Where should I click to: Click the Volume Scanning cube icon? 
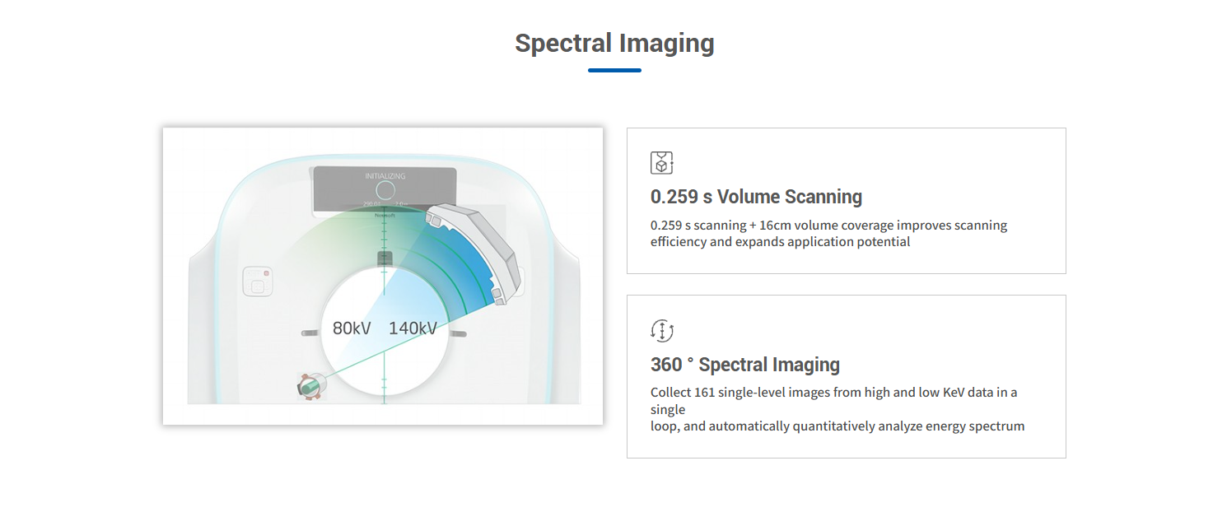(662, 163)
